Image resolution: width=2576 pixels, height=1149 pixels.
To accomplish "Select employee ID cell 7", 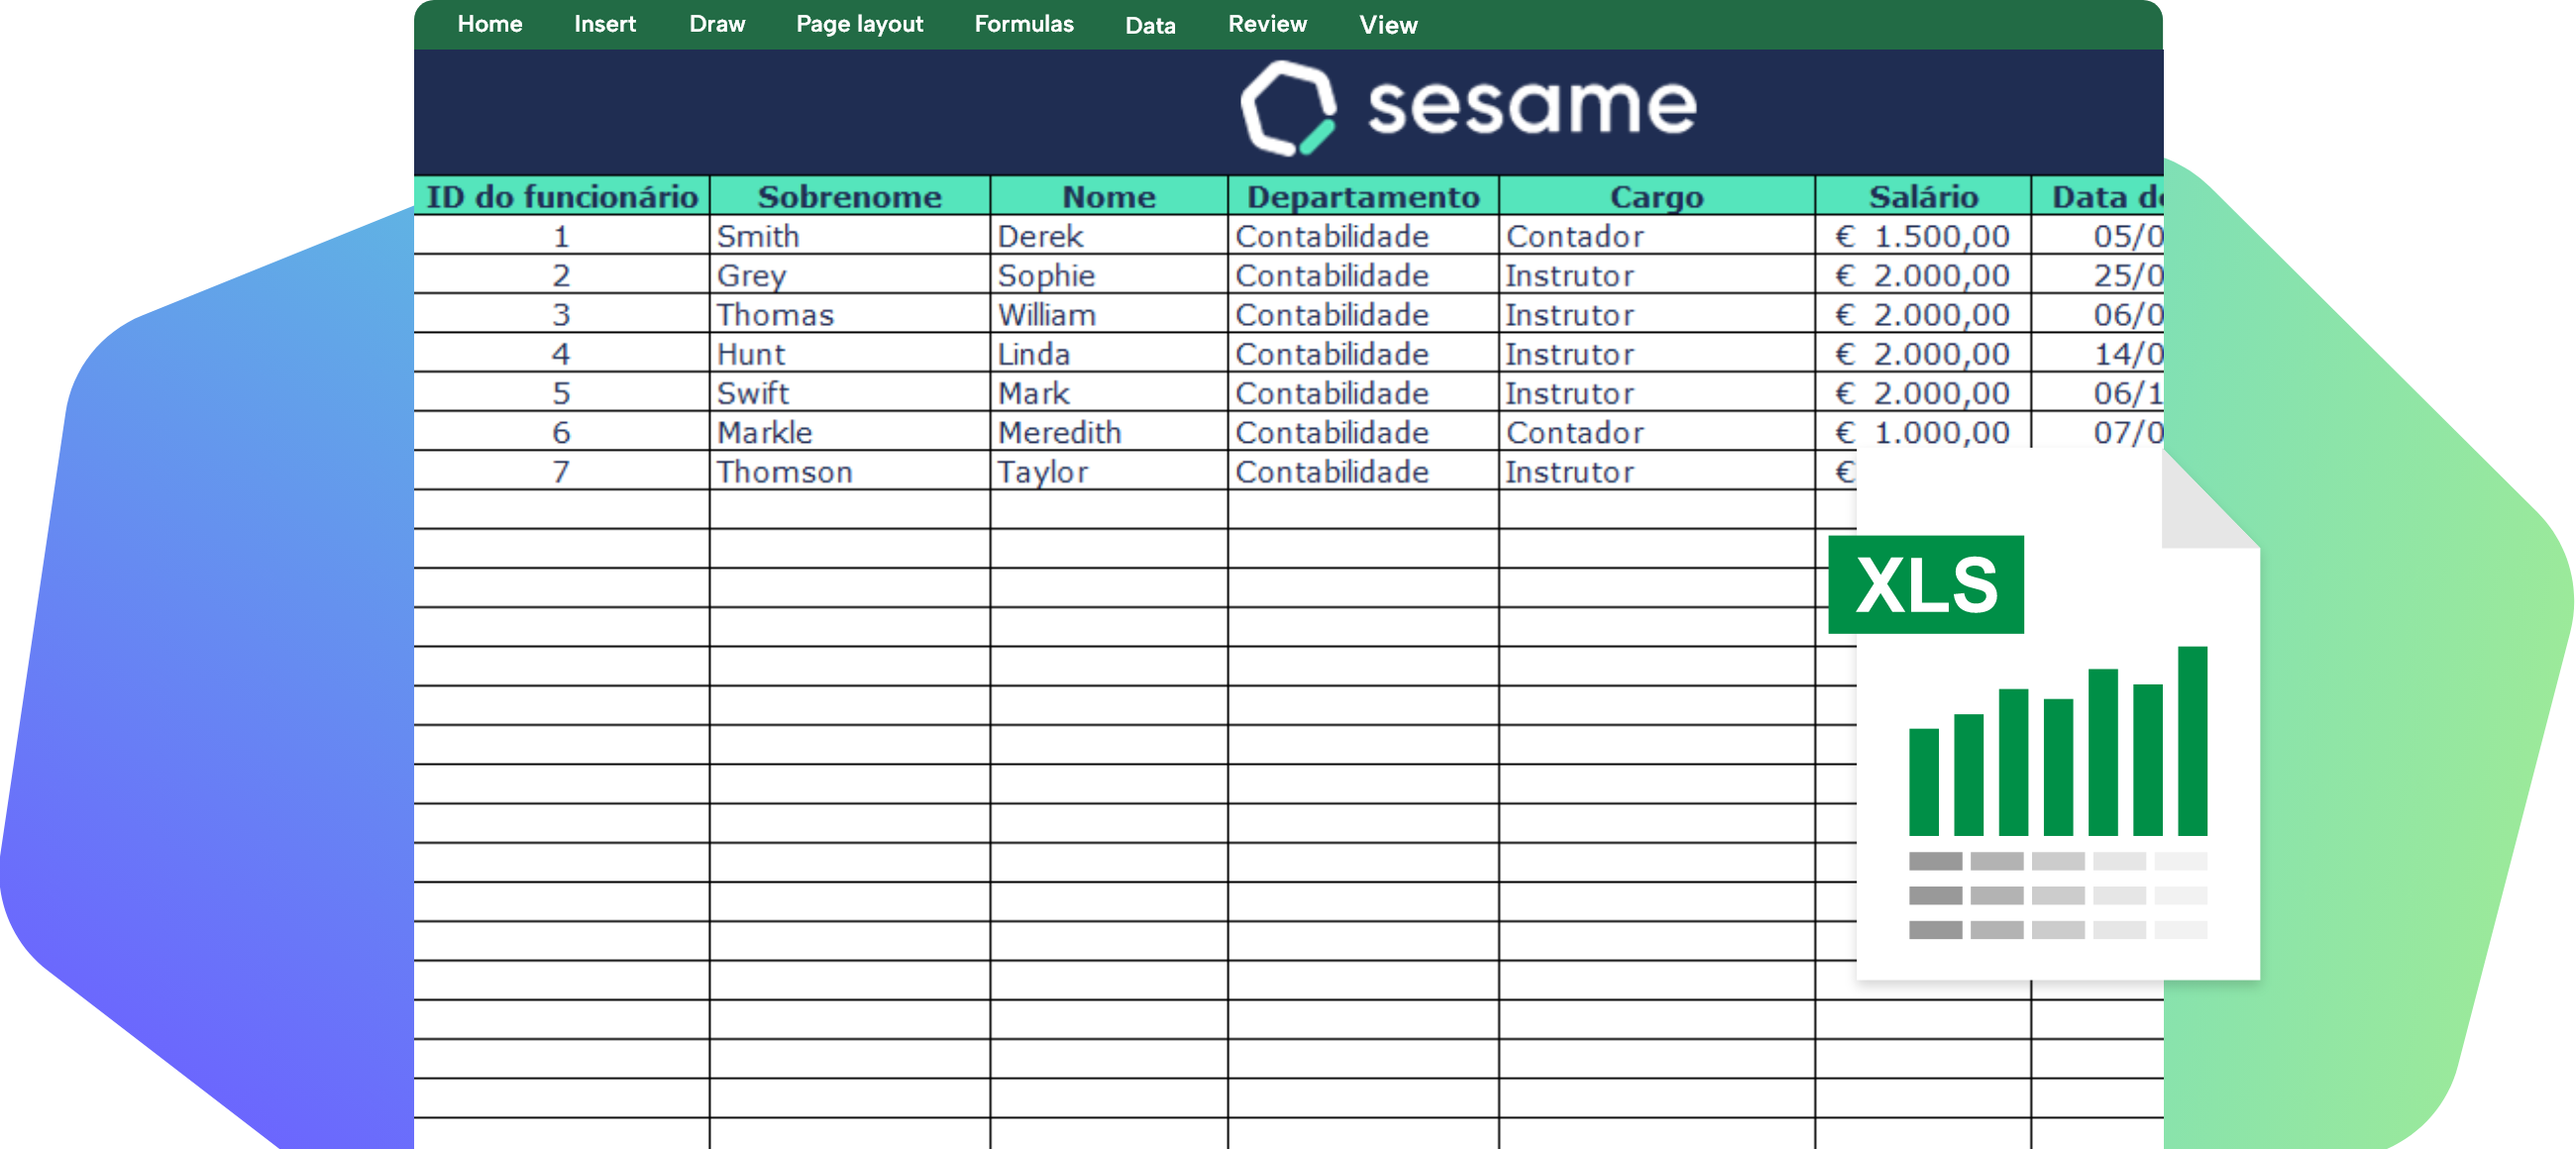I will point(562,471).
